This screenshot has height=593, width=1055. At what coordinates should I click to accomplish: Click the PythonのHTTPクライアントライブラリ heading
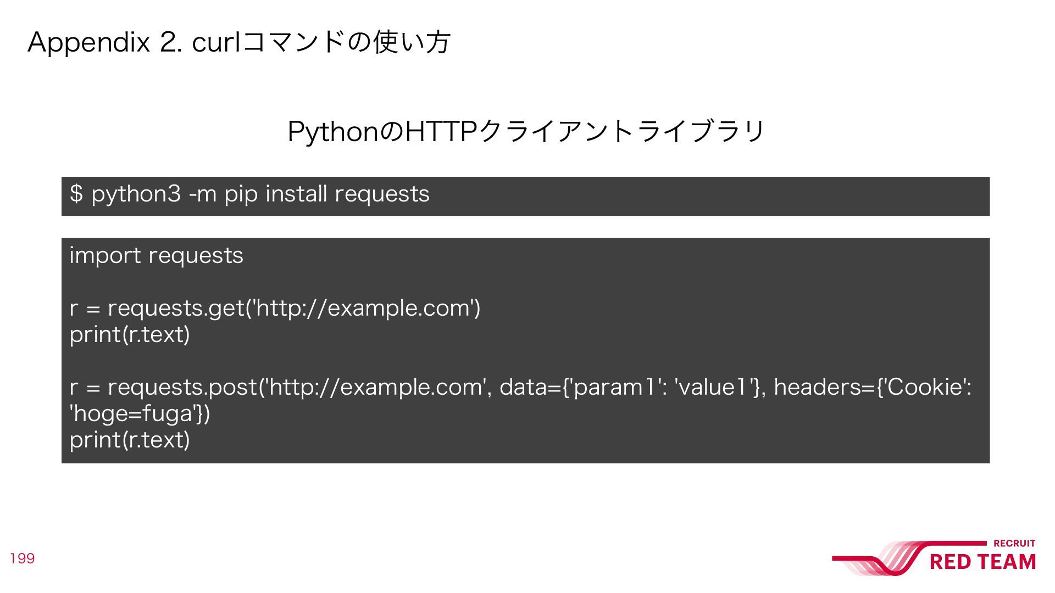pos(526,132)
